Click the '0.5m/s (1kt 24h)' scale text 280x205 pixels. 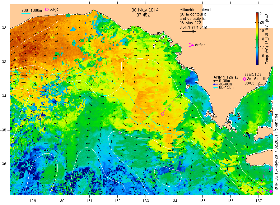tap(193, 27)
